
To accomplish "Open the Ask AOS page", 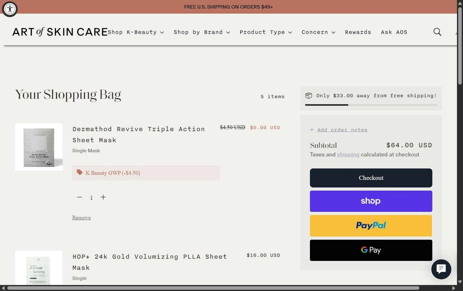I will click(x=394, y=32).
